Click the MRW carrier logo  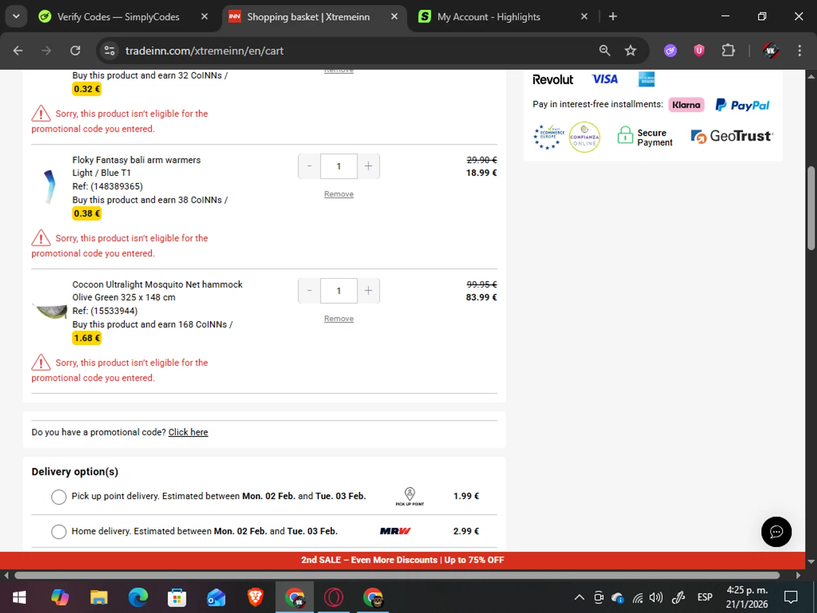(395, 531)
